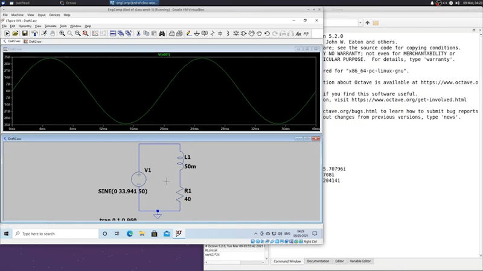This screenshot has width=483, height=271.
Task: Switch to Octave Documentation tab
Action: point(318,261)
